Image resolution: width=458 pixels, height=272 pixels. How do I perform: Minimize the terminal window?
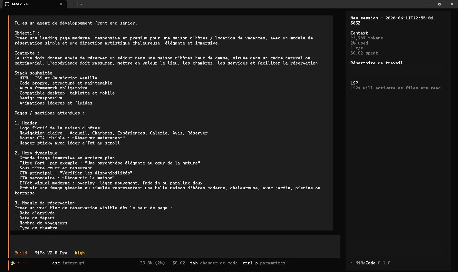point(427,4)
